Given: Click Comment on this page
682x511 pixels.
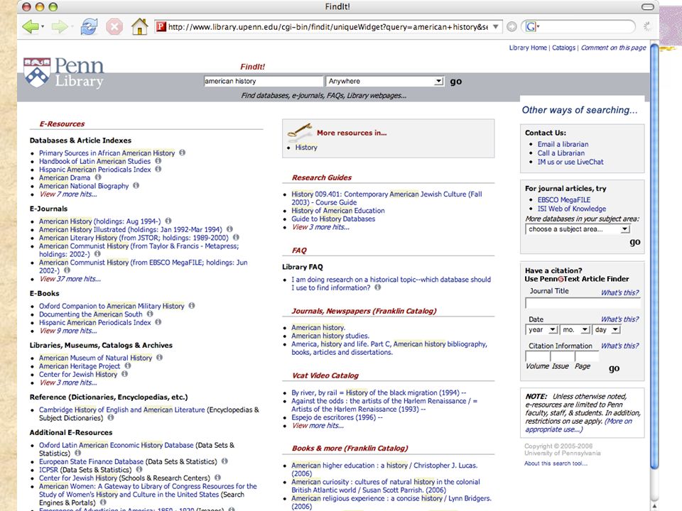Looking at the screenshot, I should point(613,48).
